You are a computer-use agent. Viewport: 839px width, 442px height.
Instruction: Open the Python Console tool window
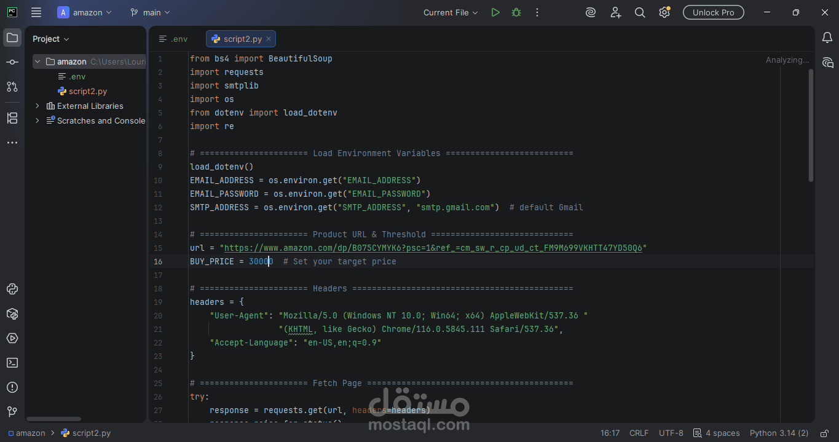(x=12, y=289)
